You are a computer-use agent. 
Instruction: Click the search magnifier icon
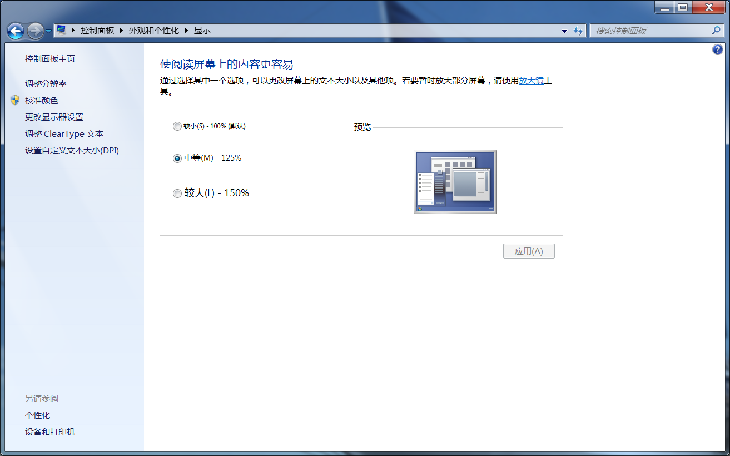click(x=717, y=31)
